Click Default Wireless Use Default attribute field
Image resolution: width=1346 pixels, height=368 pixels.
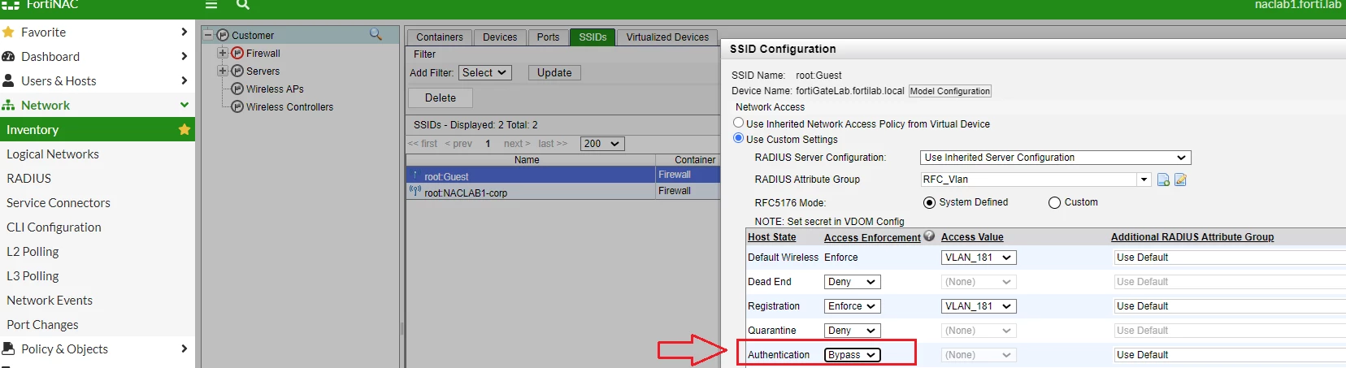pos(1229,258)
